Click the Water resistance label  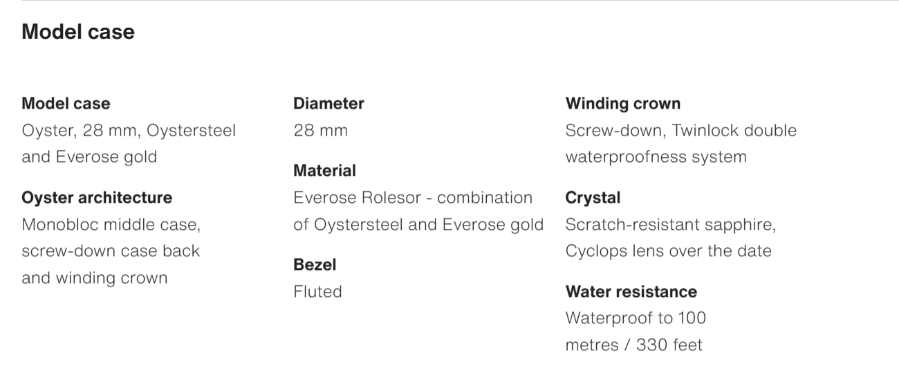coord(631,291)
